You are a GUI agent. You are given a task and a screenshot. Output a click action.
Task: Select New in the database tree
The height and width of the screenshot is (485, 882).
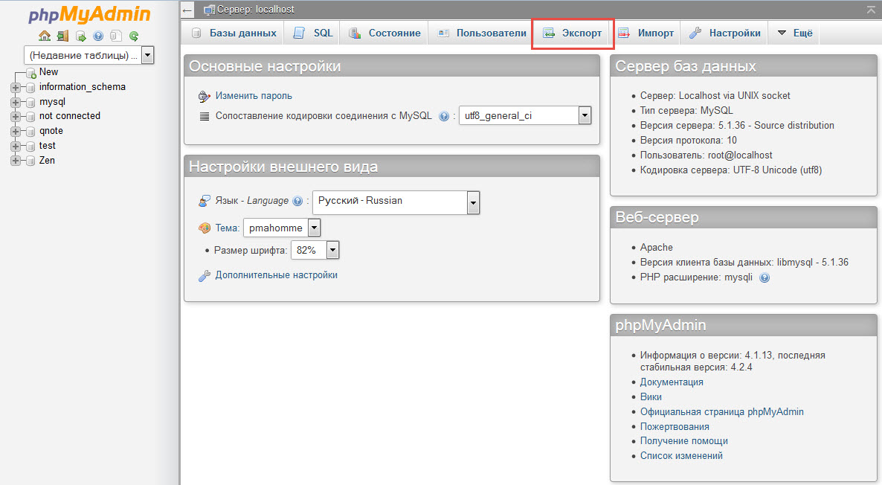pyautogui.click(x=48, y=72)
